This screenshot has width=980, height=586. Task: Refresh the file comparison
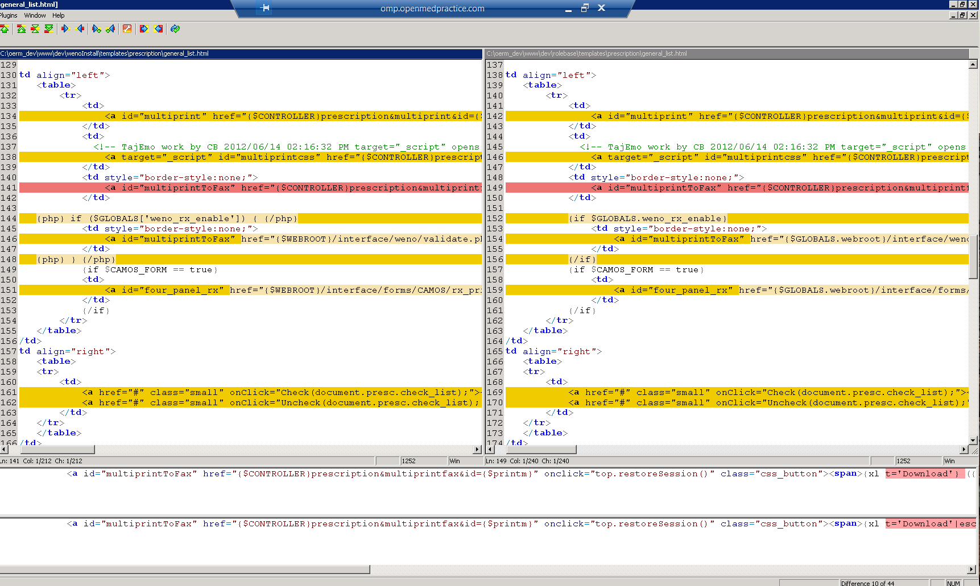tap(175, 28)
